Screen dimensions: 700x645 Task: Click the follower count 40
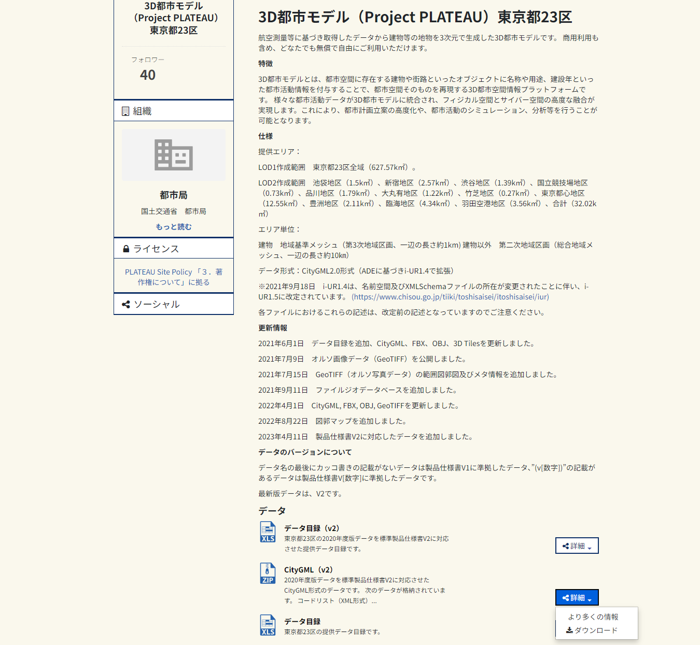[x=148, y=75]
